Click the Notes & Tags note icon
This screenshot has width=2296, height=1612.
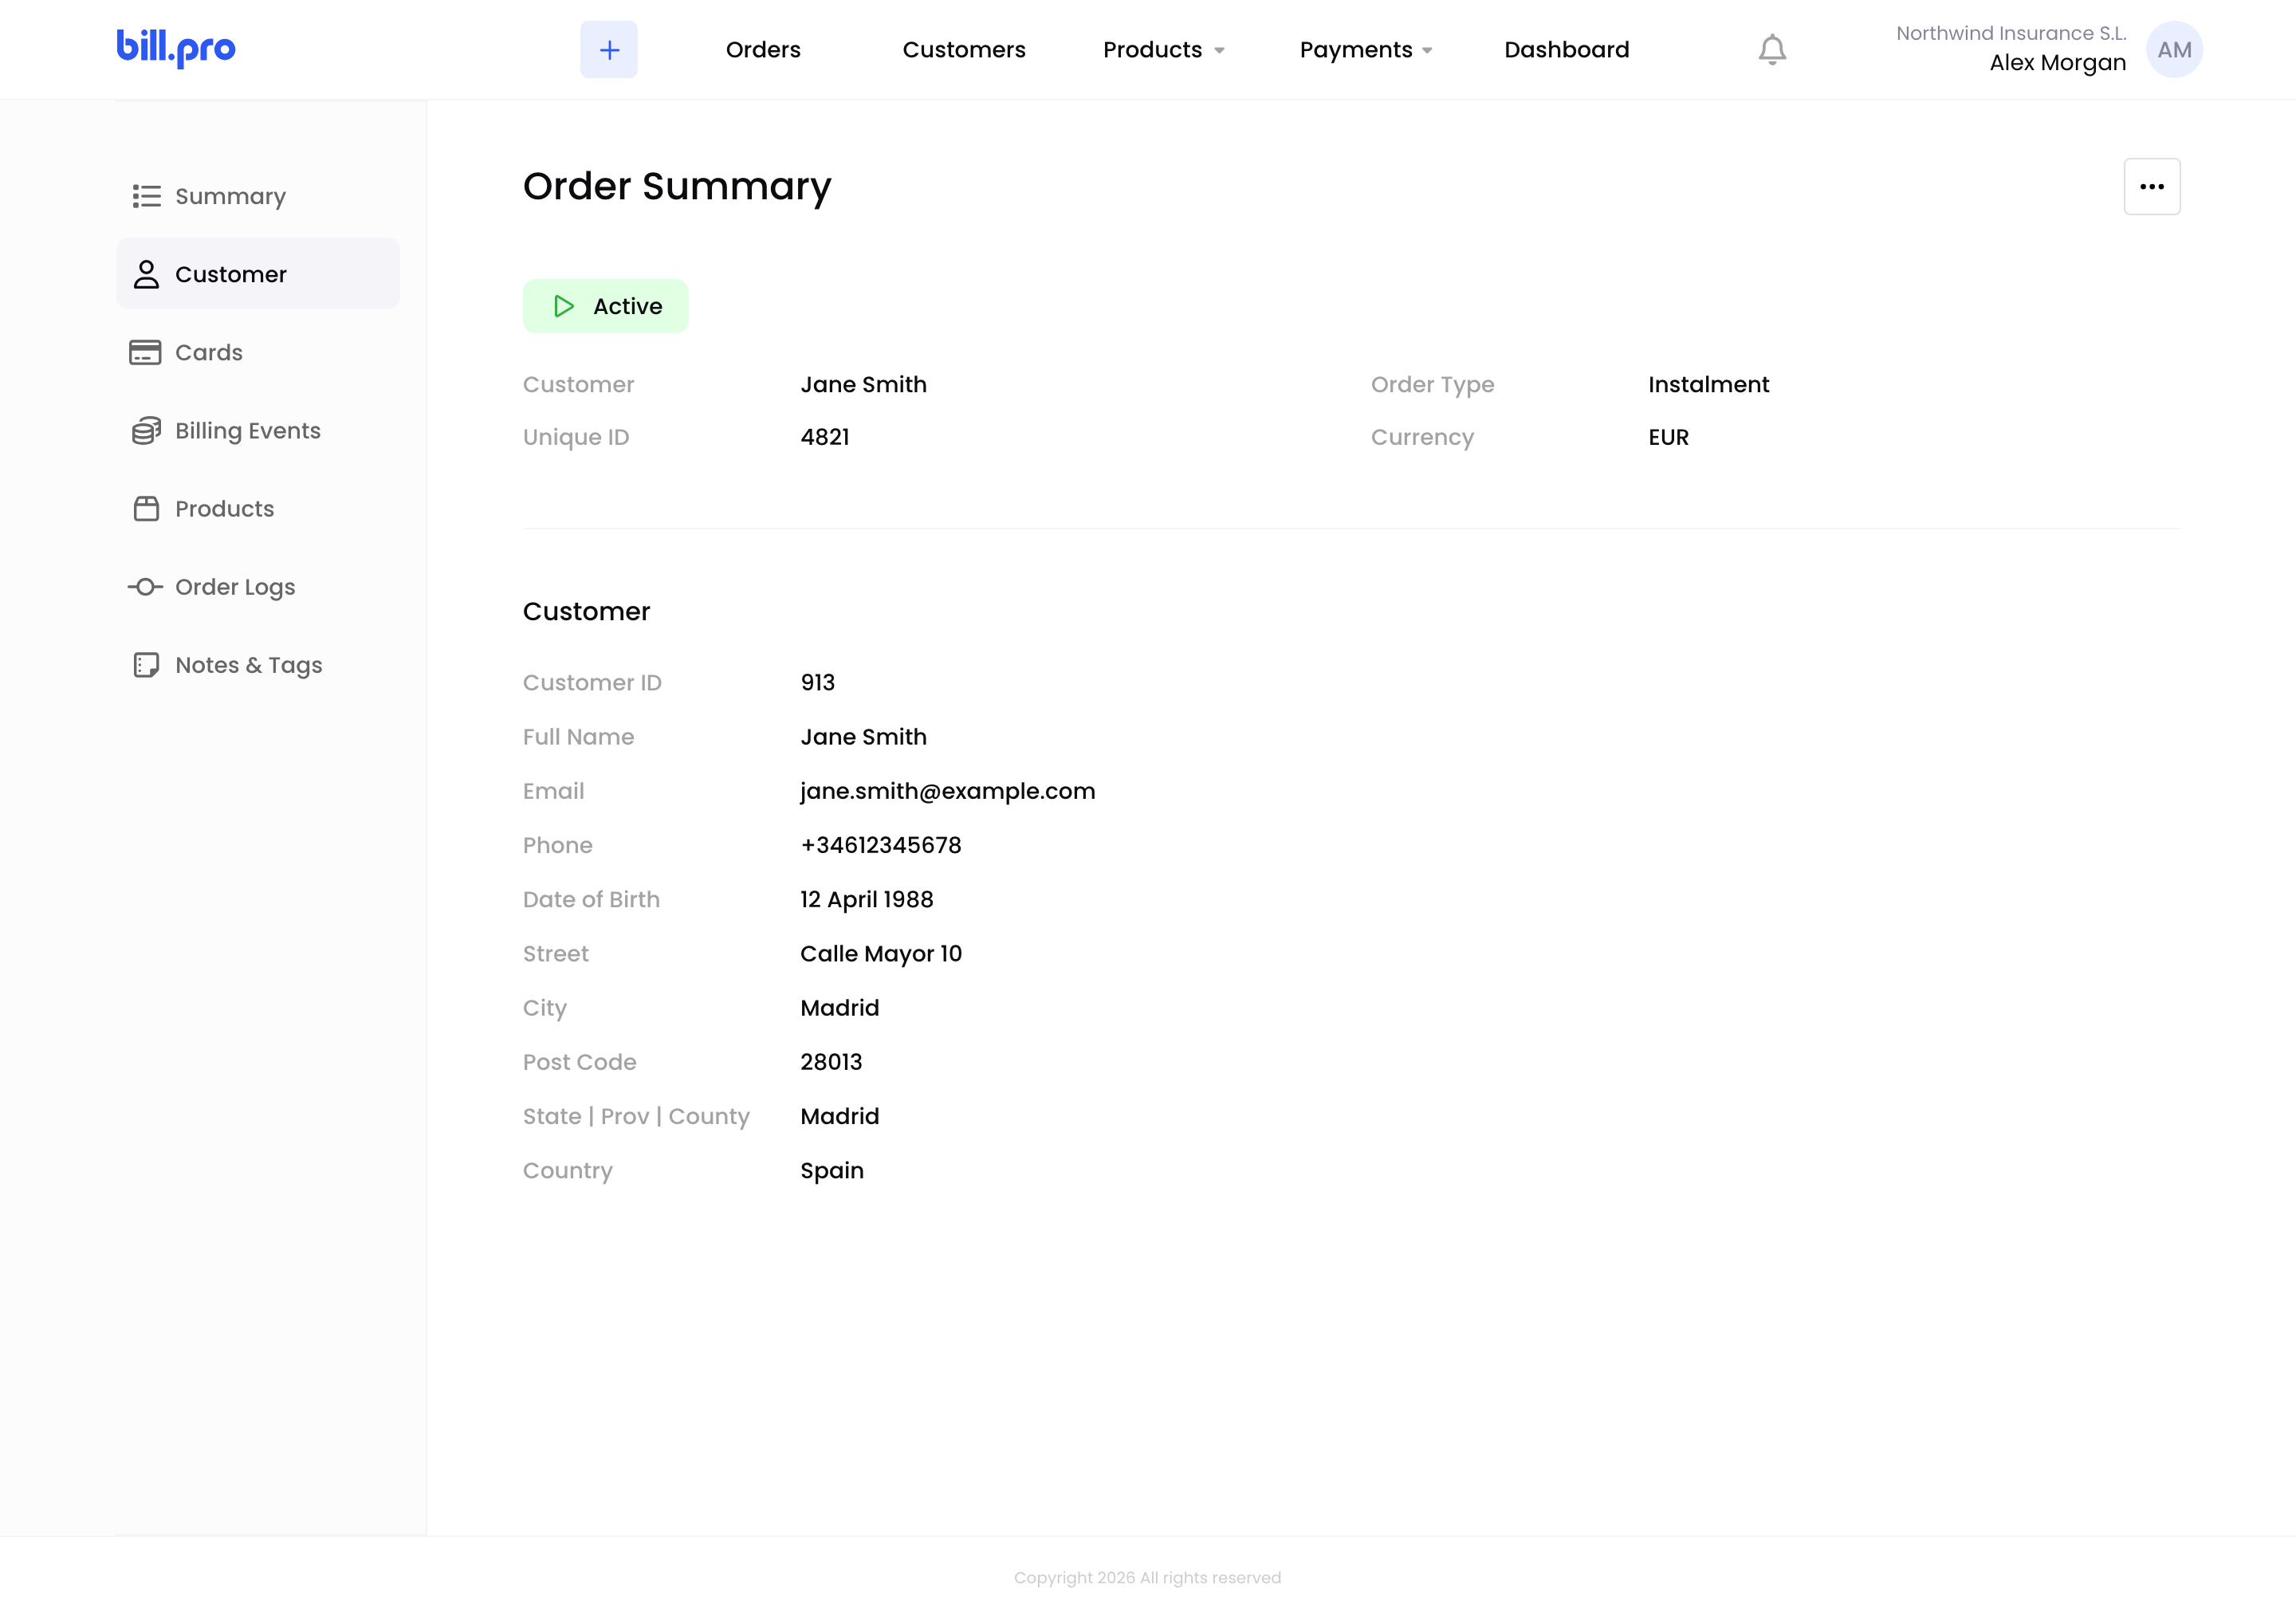pyautogui.click(x=146, y=665)
